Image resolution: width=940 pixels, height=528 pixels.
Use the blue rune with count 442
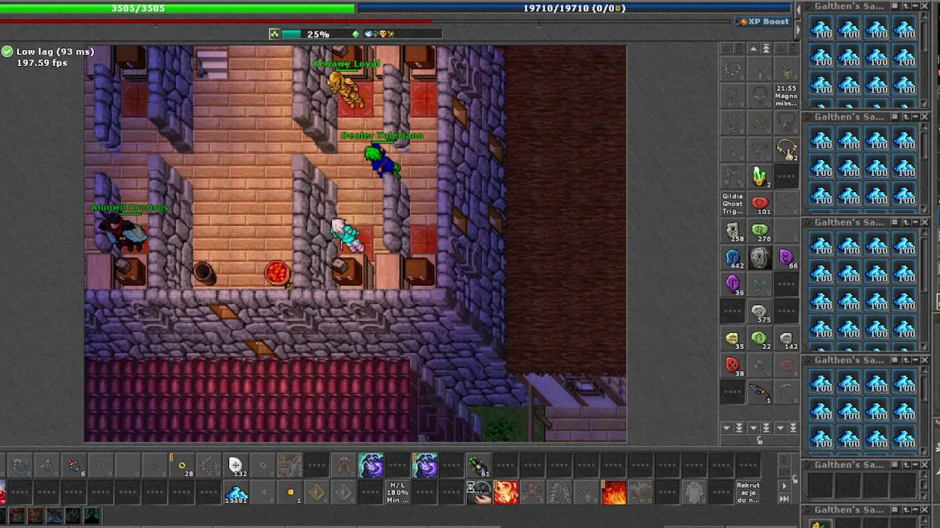733,257
